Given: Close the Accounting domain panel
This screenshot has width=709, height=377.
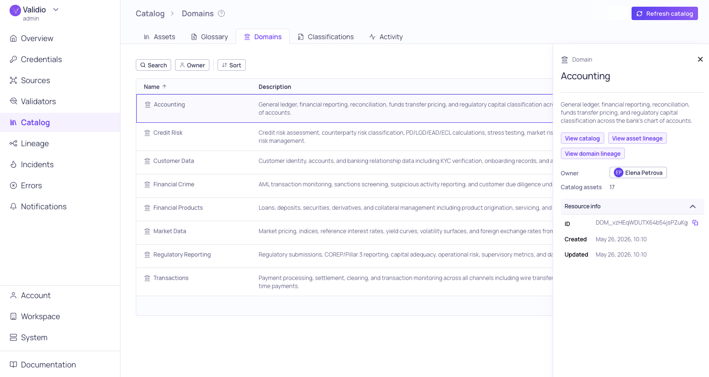Looking at the screenshot, I should (x=700, y=59).
